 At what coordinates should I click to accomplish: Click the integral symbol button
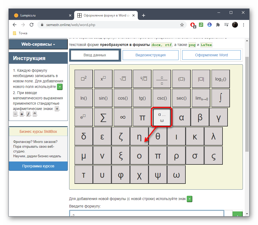click(220, 98)
